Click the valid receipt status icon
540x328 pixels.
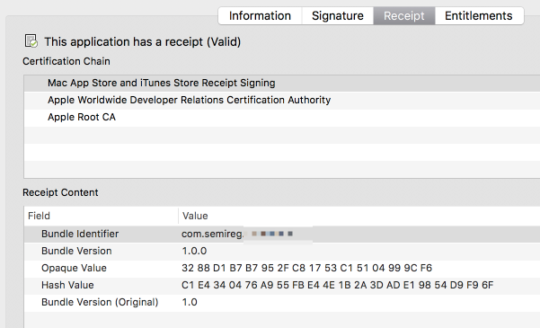click(x=31, y=41)
